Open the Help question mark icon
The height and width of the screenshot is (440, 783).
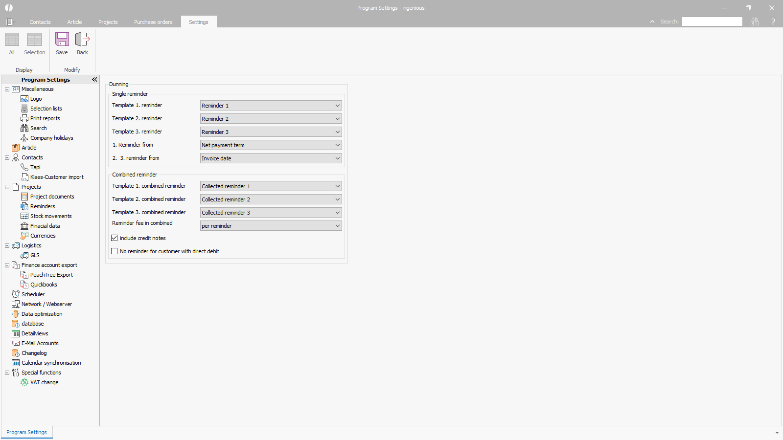(x=773, y=22)
